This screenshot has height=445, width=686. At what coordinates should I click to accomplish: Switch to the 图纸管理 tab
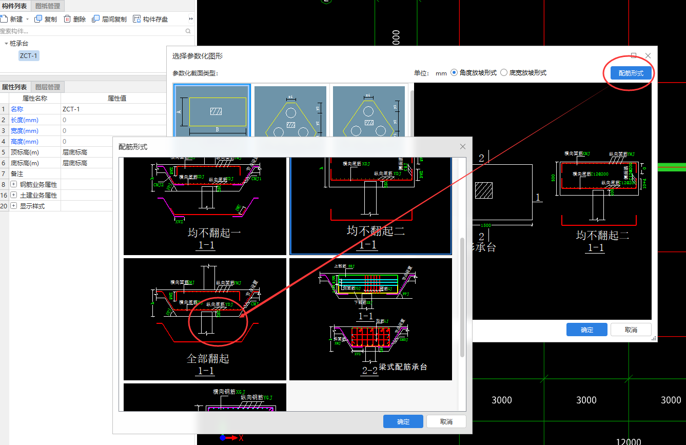48,6
